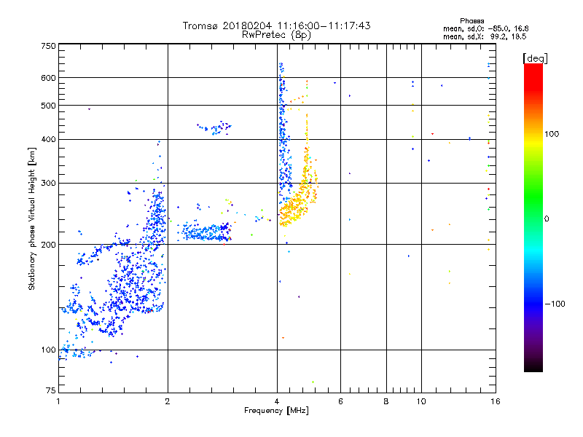Click the x-axis label '10'
Image resolution: width=583 pixels, height=437 pixels.
click(421, 401)
